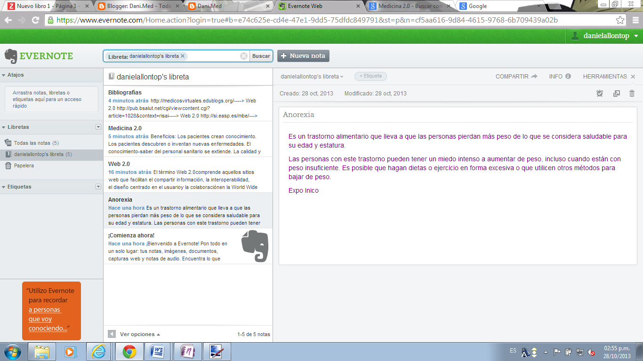Screen dimensions: 643x361
Task: Click the elephant thumbnail in ¡Comienza ahora! note
Action: point(255,246)
